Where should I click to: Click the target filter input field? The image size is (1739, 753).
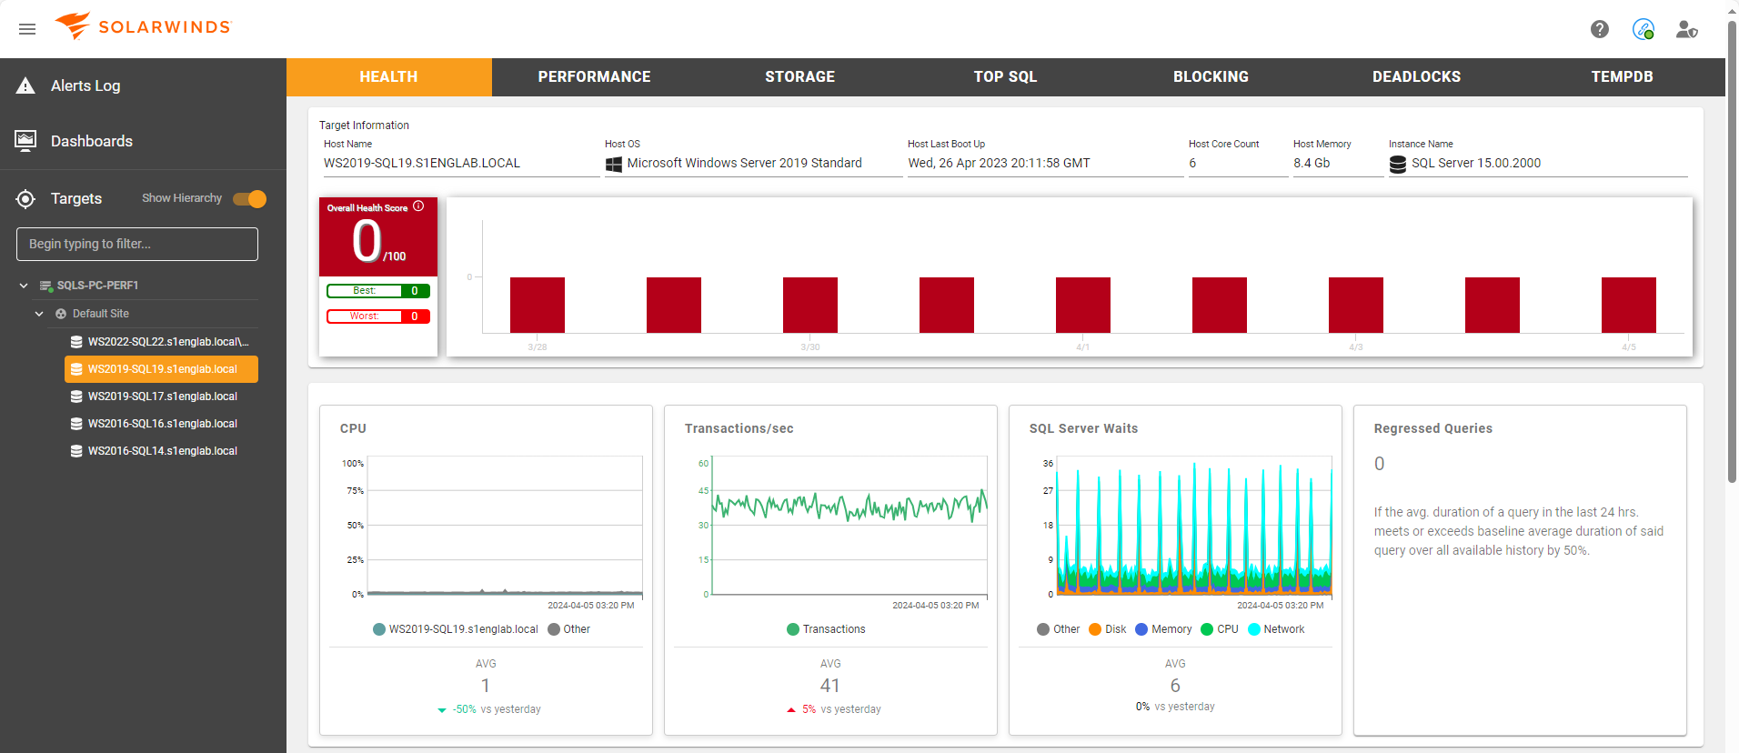pyautogui.click(x=137, y=244)
